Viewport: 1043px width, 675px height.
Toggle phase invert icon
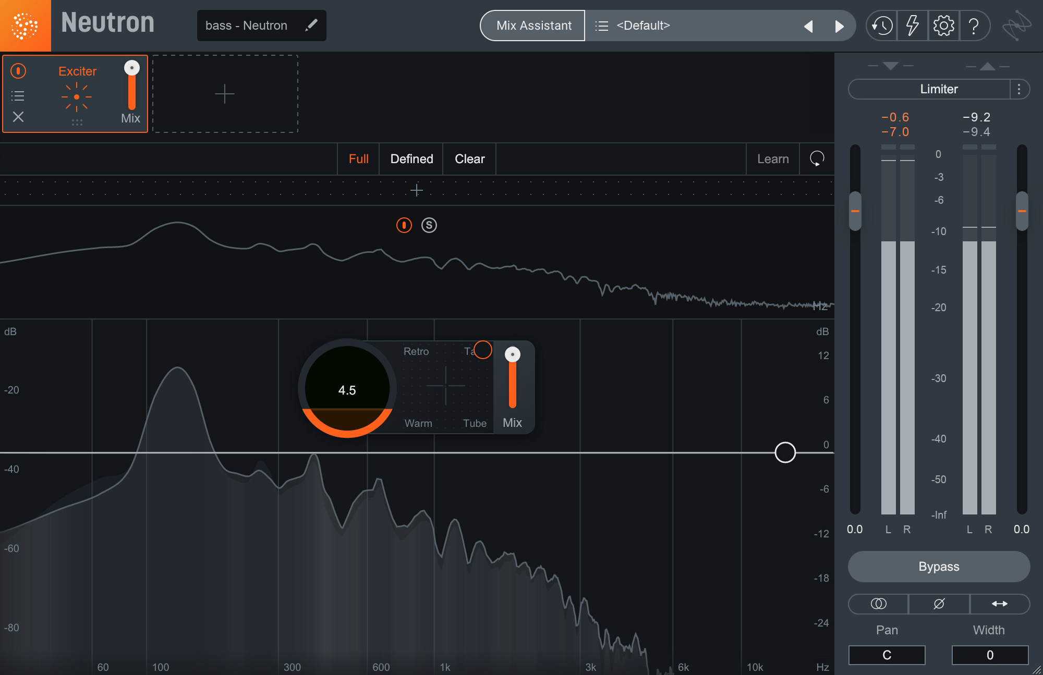(x=939, y=604)
